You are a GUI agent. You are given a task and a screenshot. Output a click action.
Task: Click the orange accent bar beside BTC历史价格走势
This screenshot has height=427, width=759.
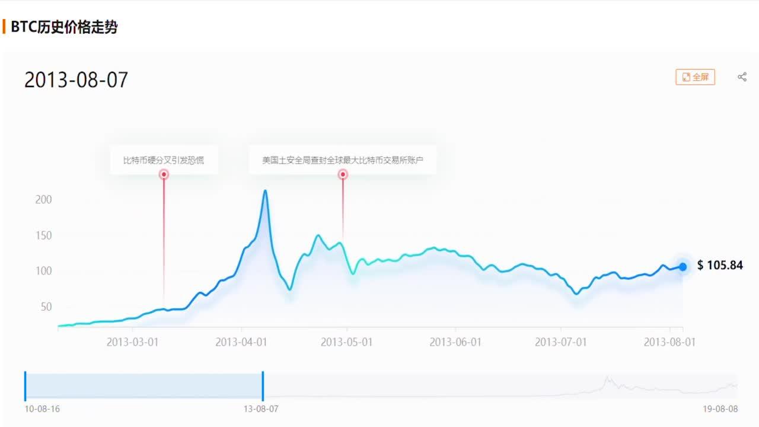pos(5,25)
